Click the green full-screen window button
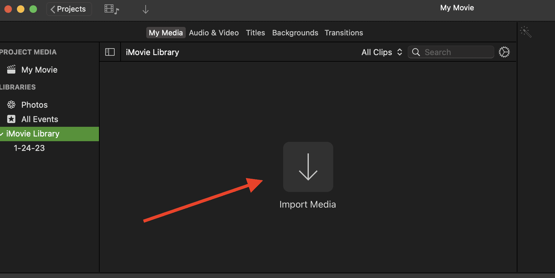Screen dimensions: 555x278 click(x=33, y=9)
